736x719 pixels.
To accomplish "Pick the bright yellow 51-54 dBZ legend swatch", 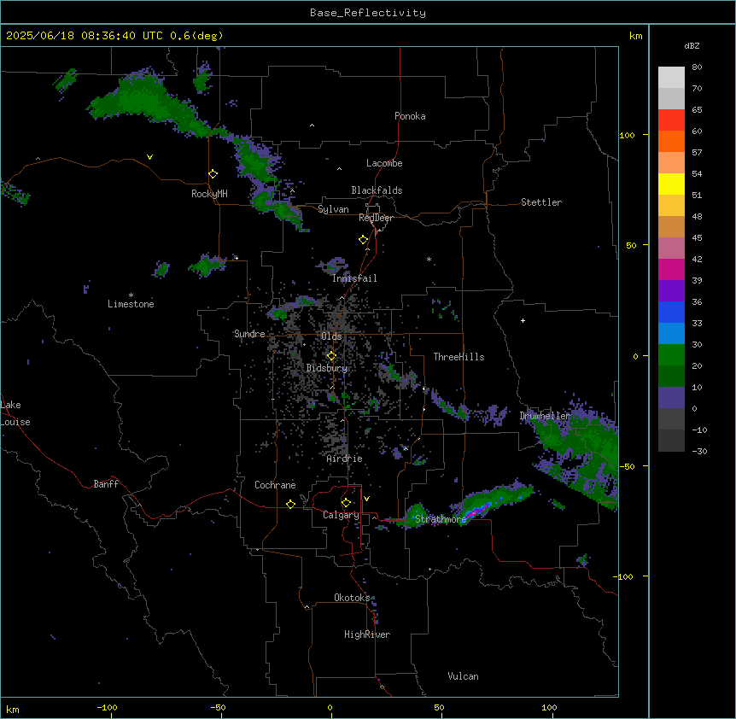I will point(671,184).
